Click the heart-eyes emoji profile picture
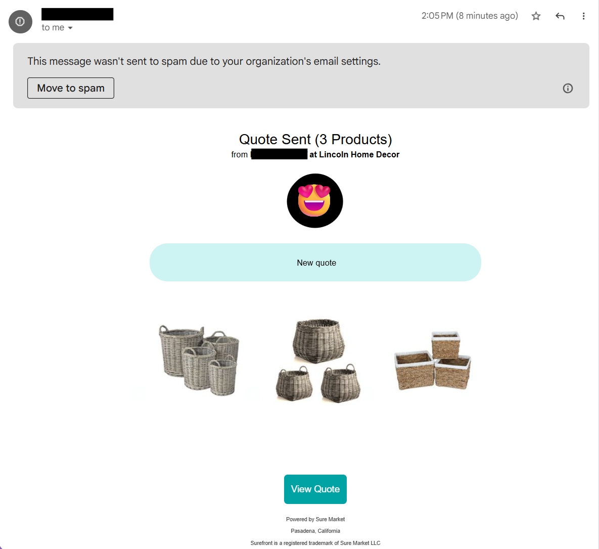Viewport: 599px width, 549px height. 315,201
